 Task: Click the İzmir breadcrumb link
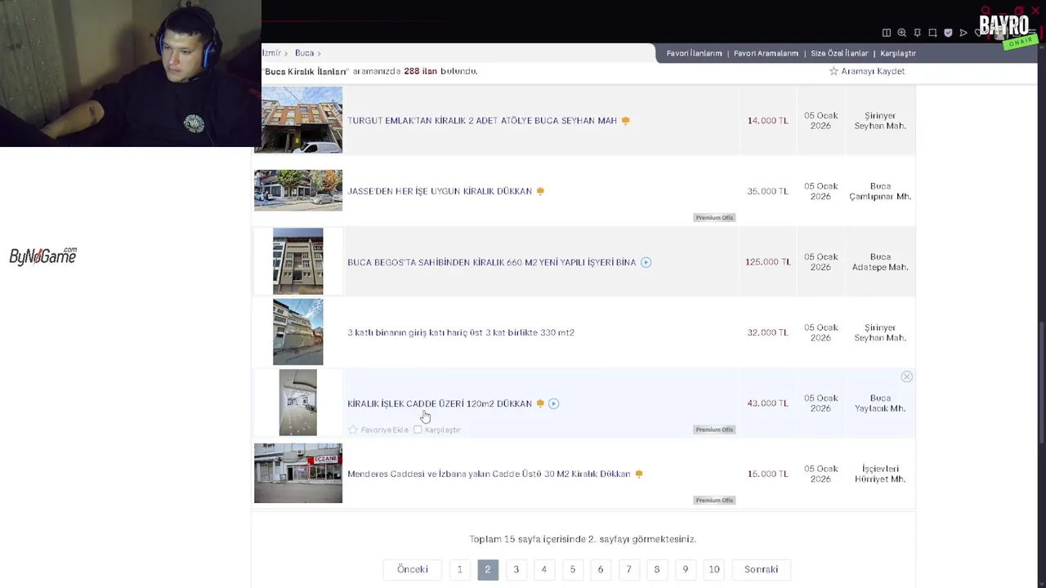point(271,53)
